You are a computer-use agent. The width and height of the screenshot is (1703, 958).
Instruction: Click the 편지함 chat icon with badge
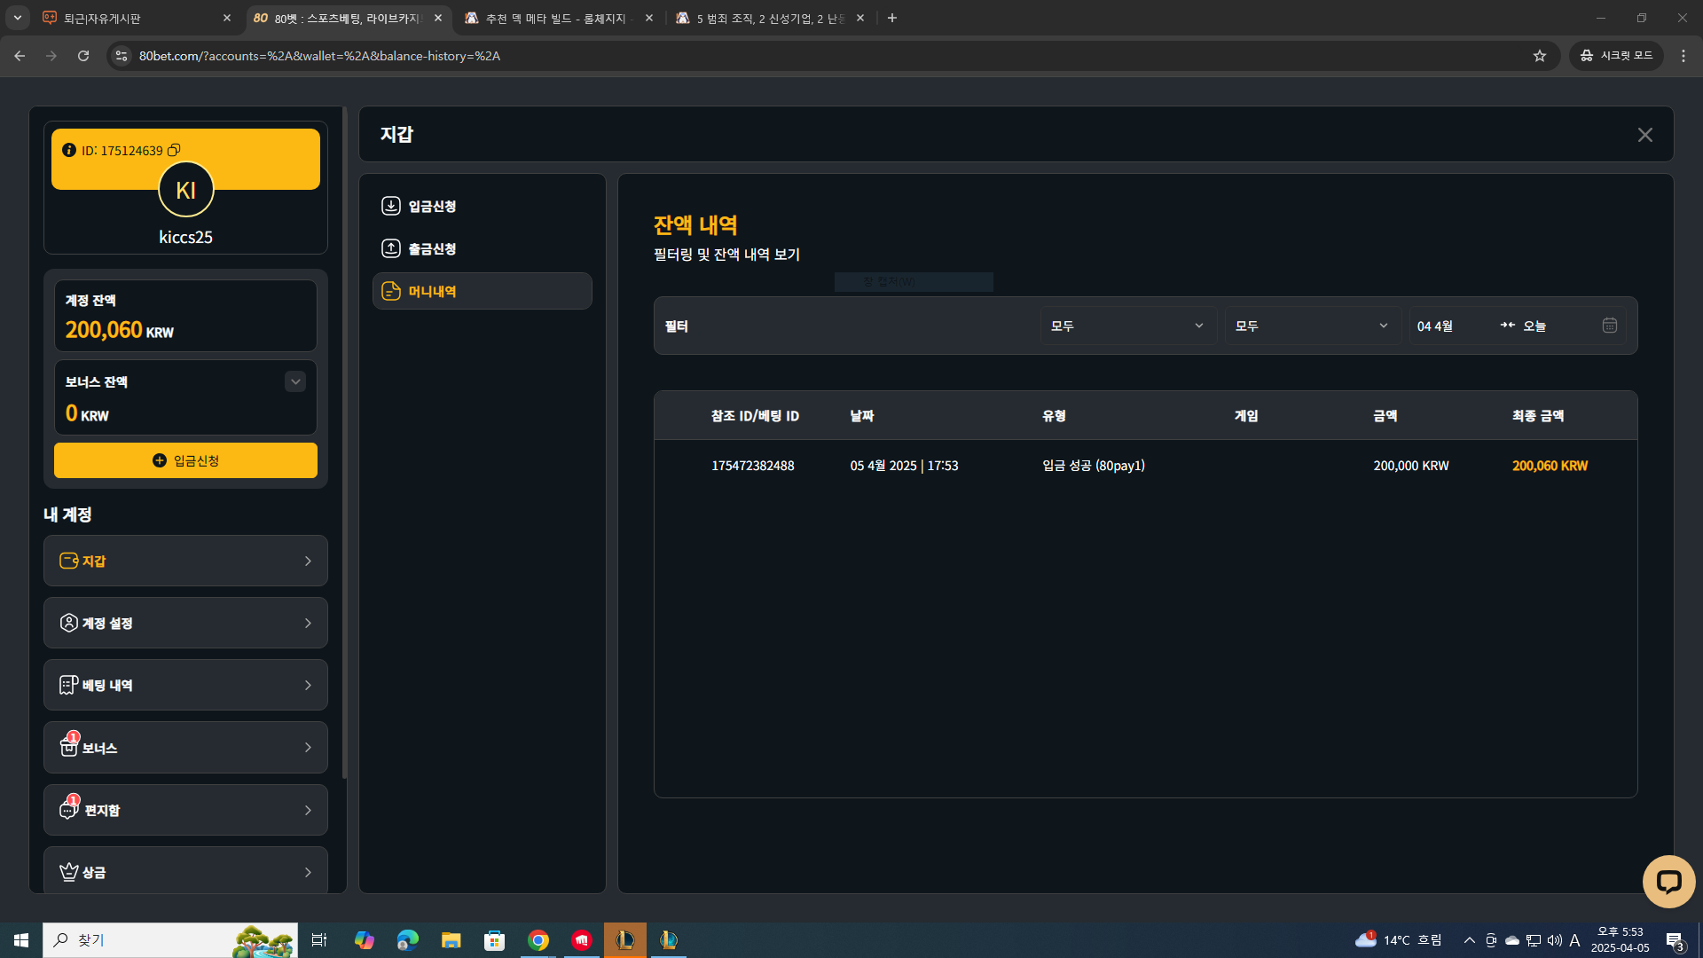pos(69,808)
